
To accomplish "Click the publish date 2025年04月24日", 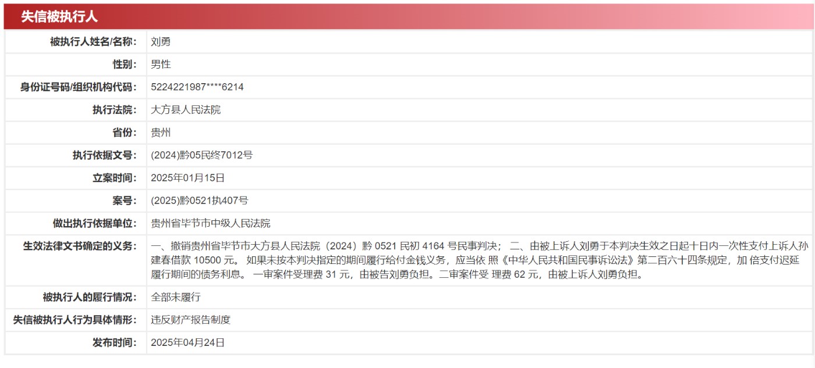I will (x=187, y=342).
